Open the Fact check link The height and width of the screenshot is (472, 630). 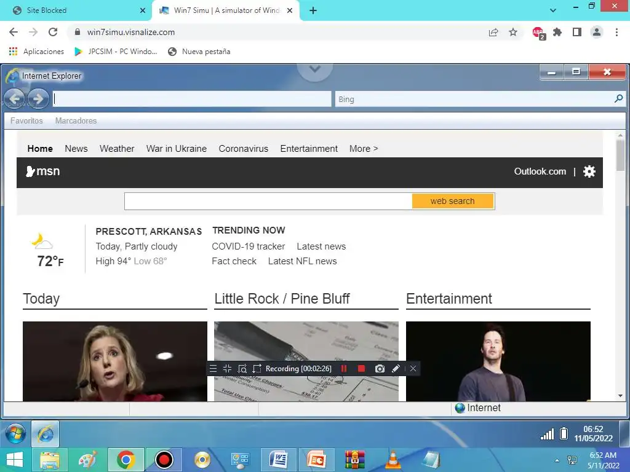(x=234, y=261)
